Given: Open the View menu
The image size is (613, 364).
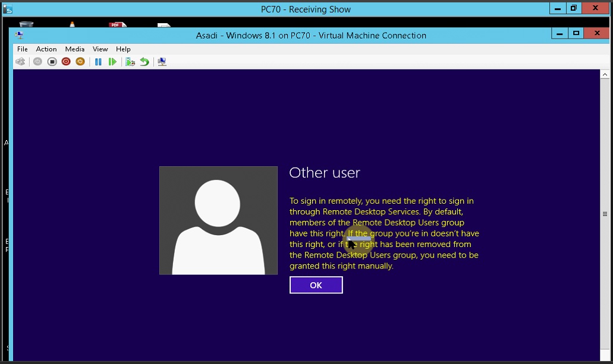Looking at the screenshot, I should [100, 49].
